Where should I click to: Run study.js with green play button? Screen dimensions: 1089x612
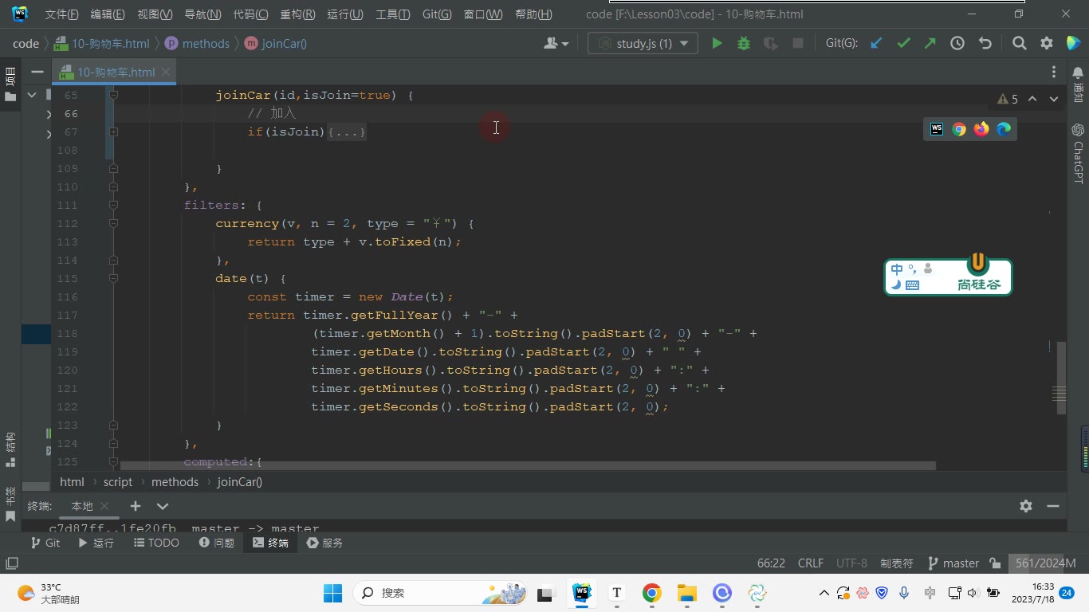(x=717, y=44)
